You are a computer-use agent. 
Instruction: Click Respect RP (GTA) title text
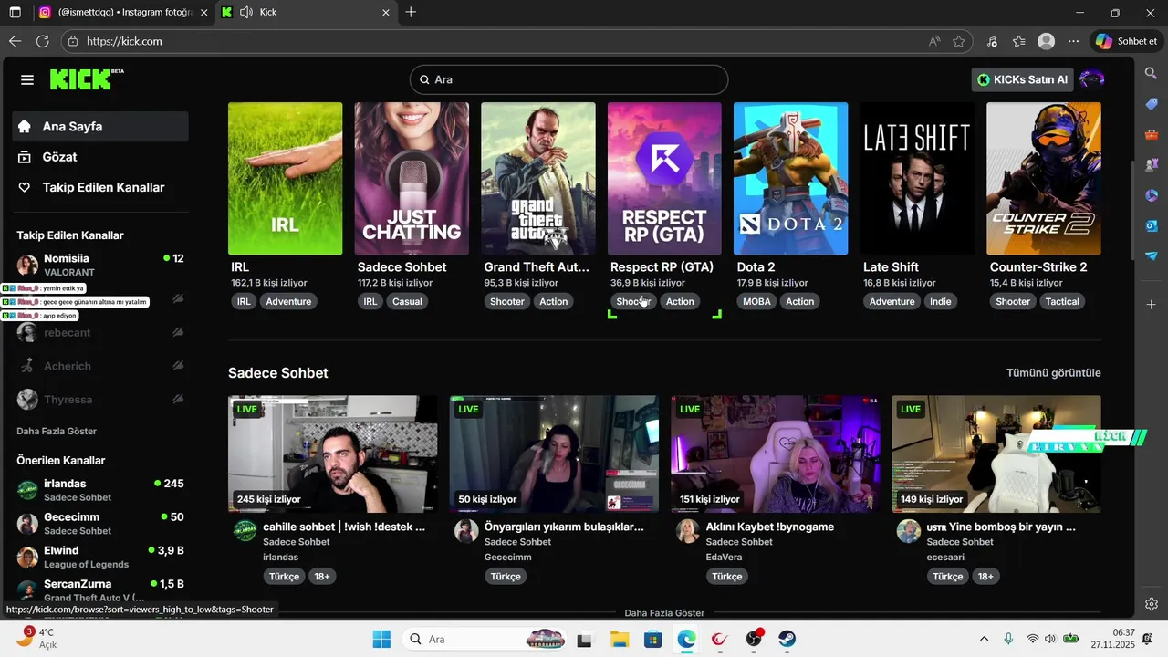(662, 267)
